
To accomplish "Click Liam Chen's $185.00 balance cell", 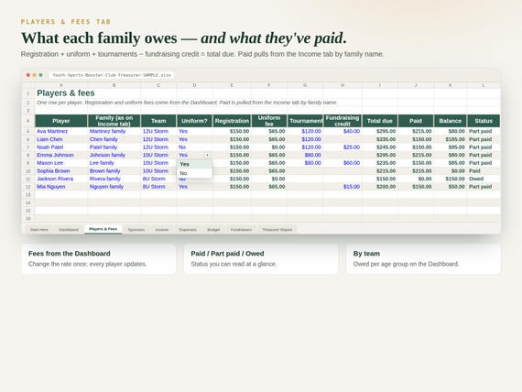I will pos(450,139).
